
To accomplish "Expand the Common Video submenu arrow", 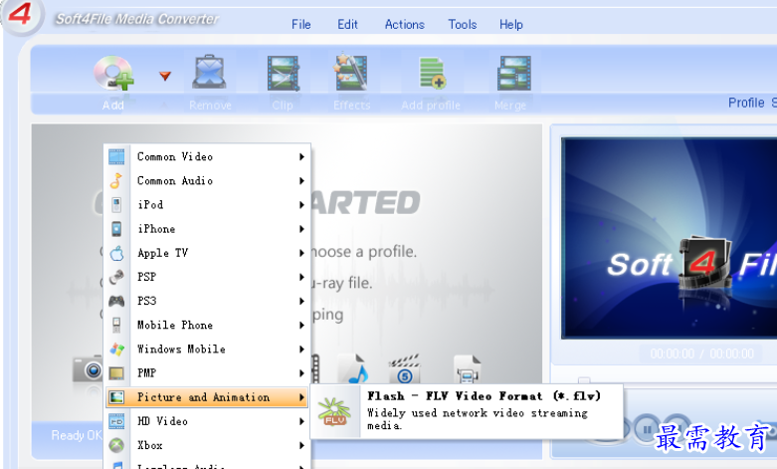I will pyautogui.click(x=301, y=156).
